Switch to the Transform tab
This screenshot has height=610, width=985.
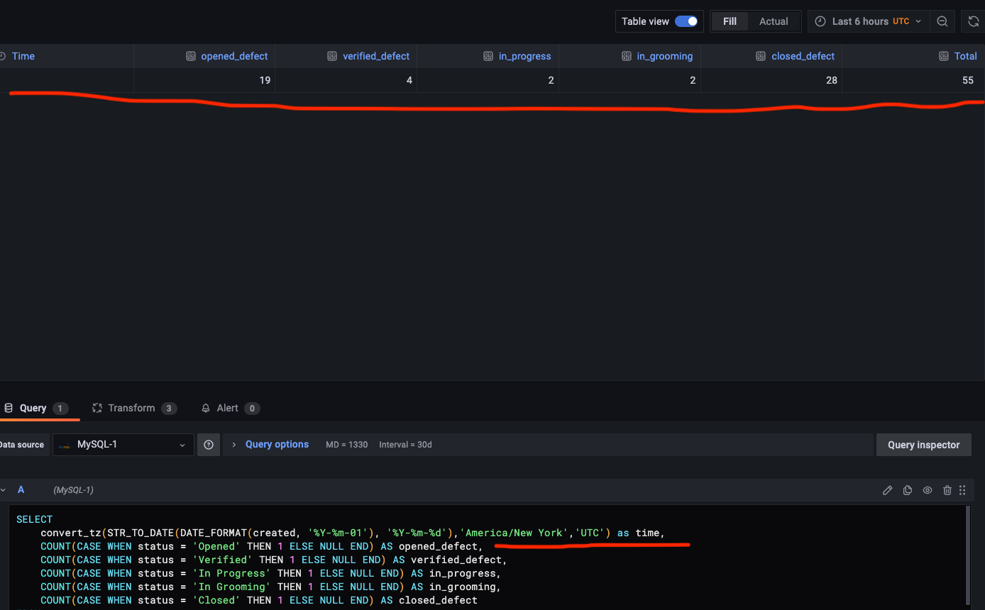click(134, 408)
